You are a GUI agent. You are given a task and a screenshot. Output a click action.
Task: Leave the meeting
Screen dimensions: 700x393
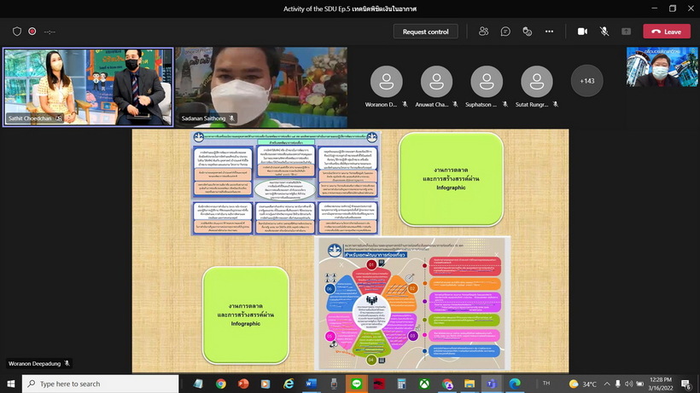click(x=666, y=32)
